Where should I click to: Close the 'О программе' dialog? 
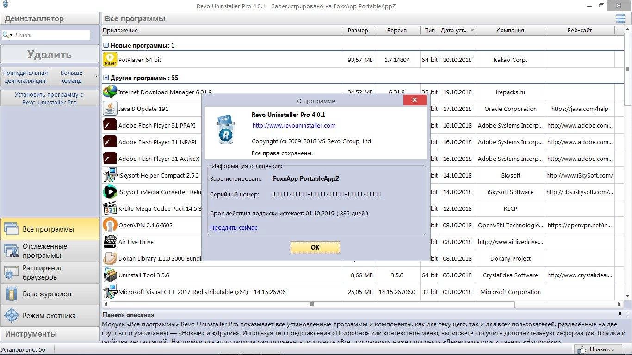pos(415,100)
